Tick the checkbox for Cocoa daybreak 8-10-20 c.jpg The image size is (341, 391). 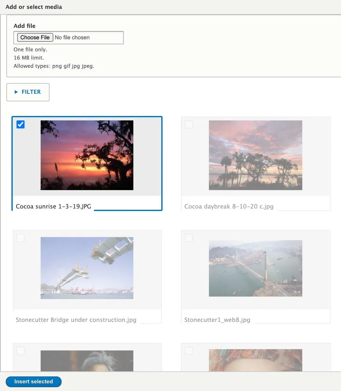[x=189, y=125]
